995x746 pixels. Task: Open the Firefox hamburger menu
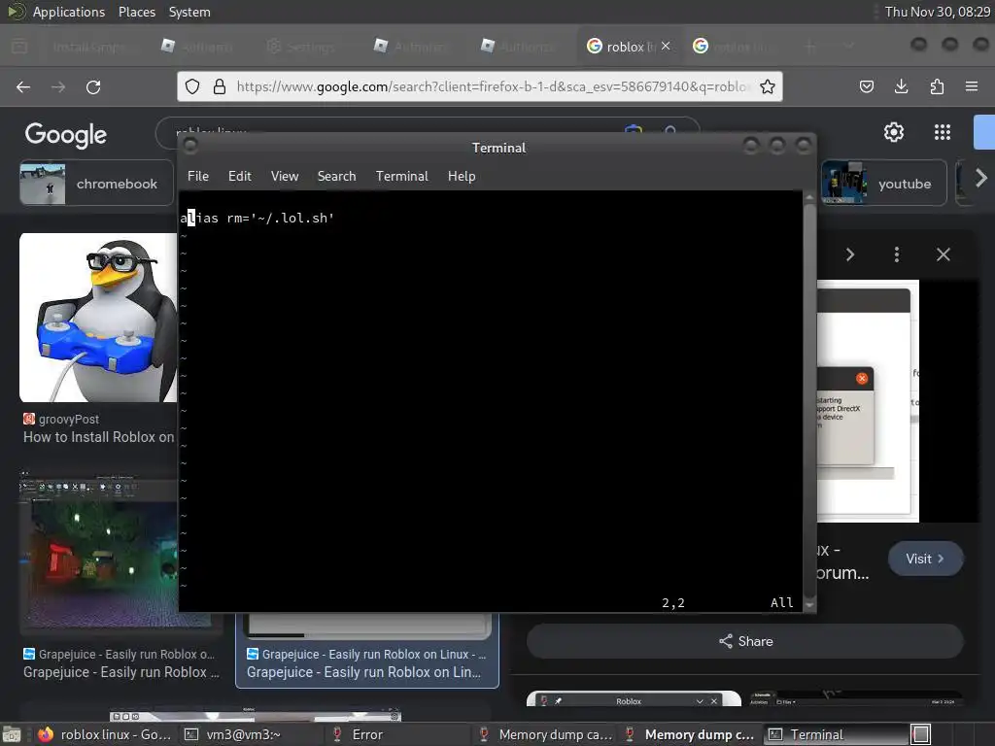(972, 86)
